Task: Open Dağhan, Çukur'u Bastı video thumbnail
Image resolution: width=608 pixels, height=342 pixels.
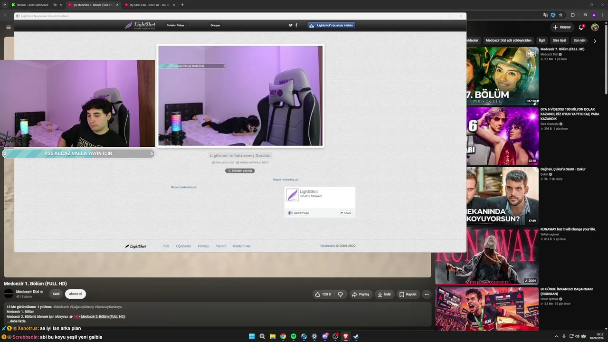Action: 503,196
